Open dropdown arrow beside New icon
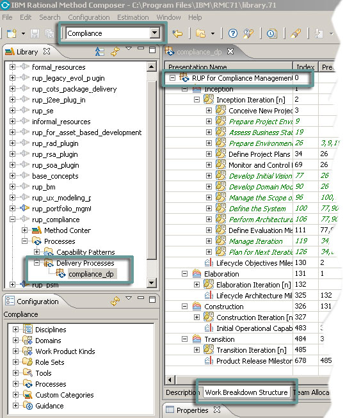This screenshot has height=418, width=345. tap(24, 33)
